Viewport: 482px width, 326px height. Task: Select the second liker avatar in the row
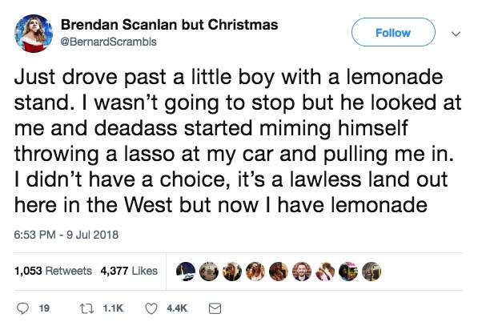(207, 271)
